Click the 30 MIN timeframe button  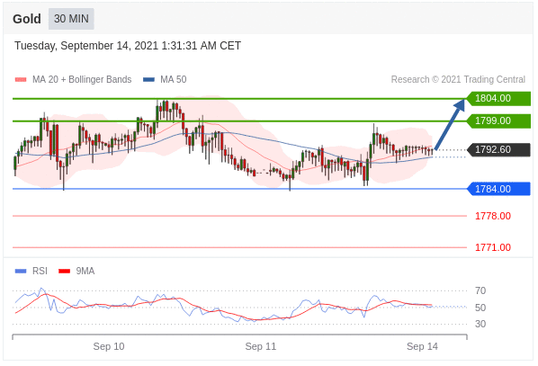pyautogui.click(x=71, y=19)
